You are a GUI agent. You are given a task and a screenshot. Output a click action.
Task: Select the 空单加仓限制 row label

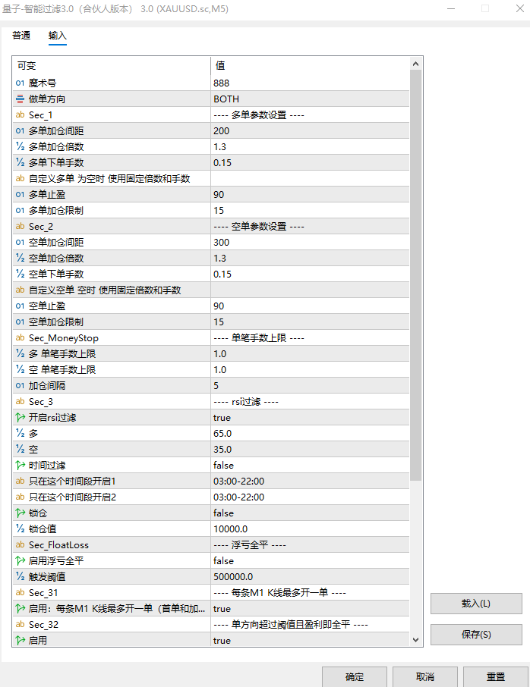pyautogui.click(x=56, y=322)
